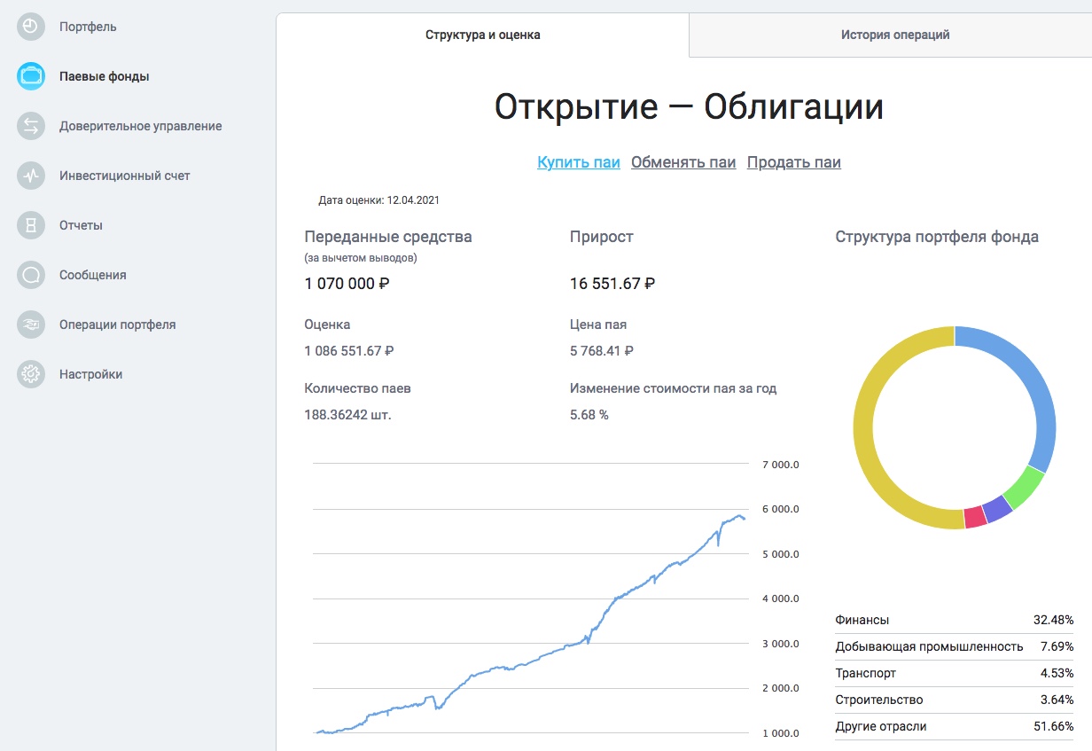1092x751 pixels.
Task: Open the Настройки label in the sidebar
Action: [90, 374]
